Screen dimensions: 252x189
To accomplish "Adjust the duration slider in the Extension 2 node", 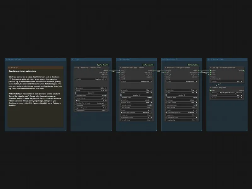I will coord(182,95).
